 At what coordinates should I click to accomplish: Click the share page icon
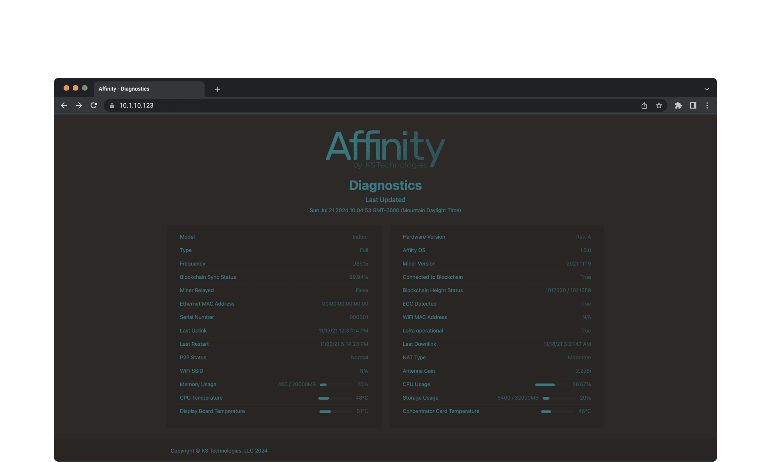point(644,105)
